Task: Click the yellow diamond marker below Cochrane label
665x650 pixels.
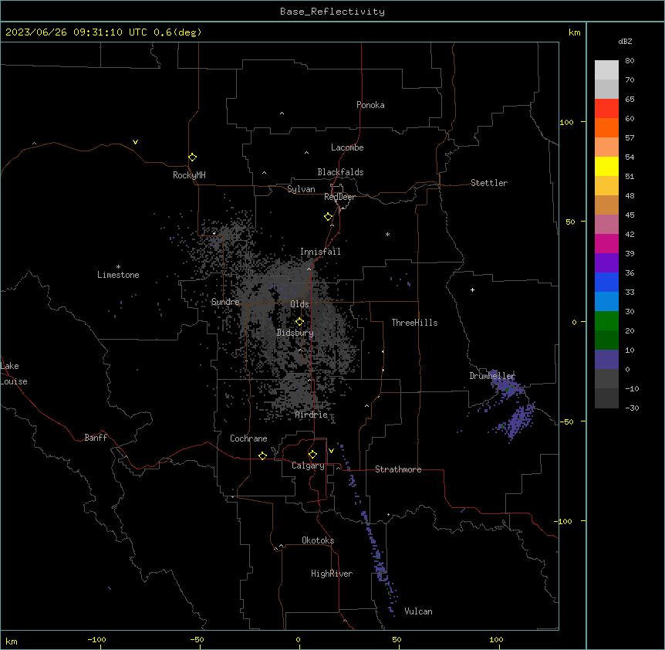Action: [262, 455]
